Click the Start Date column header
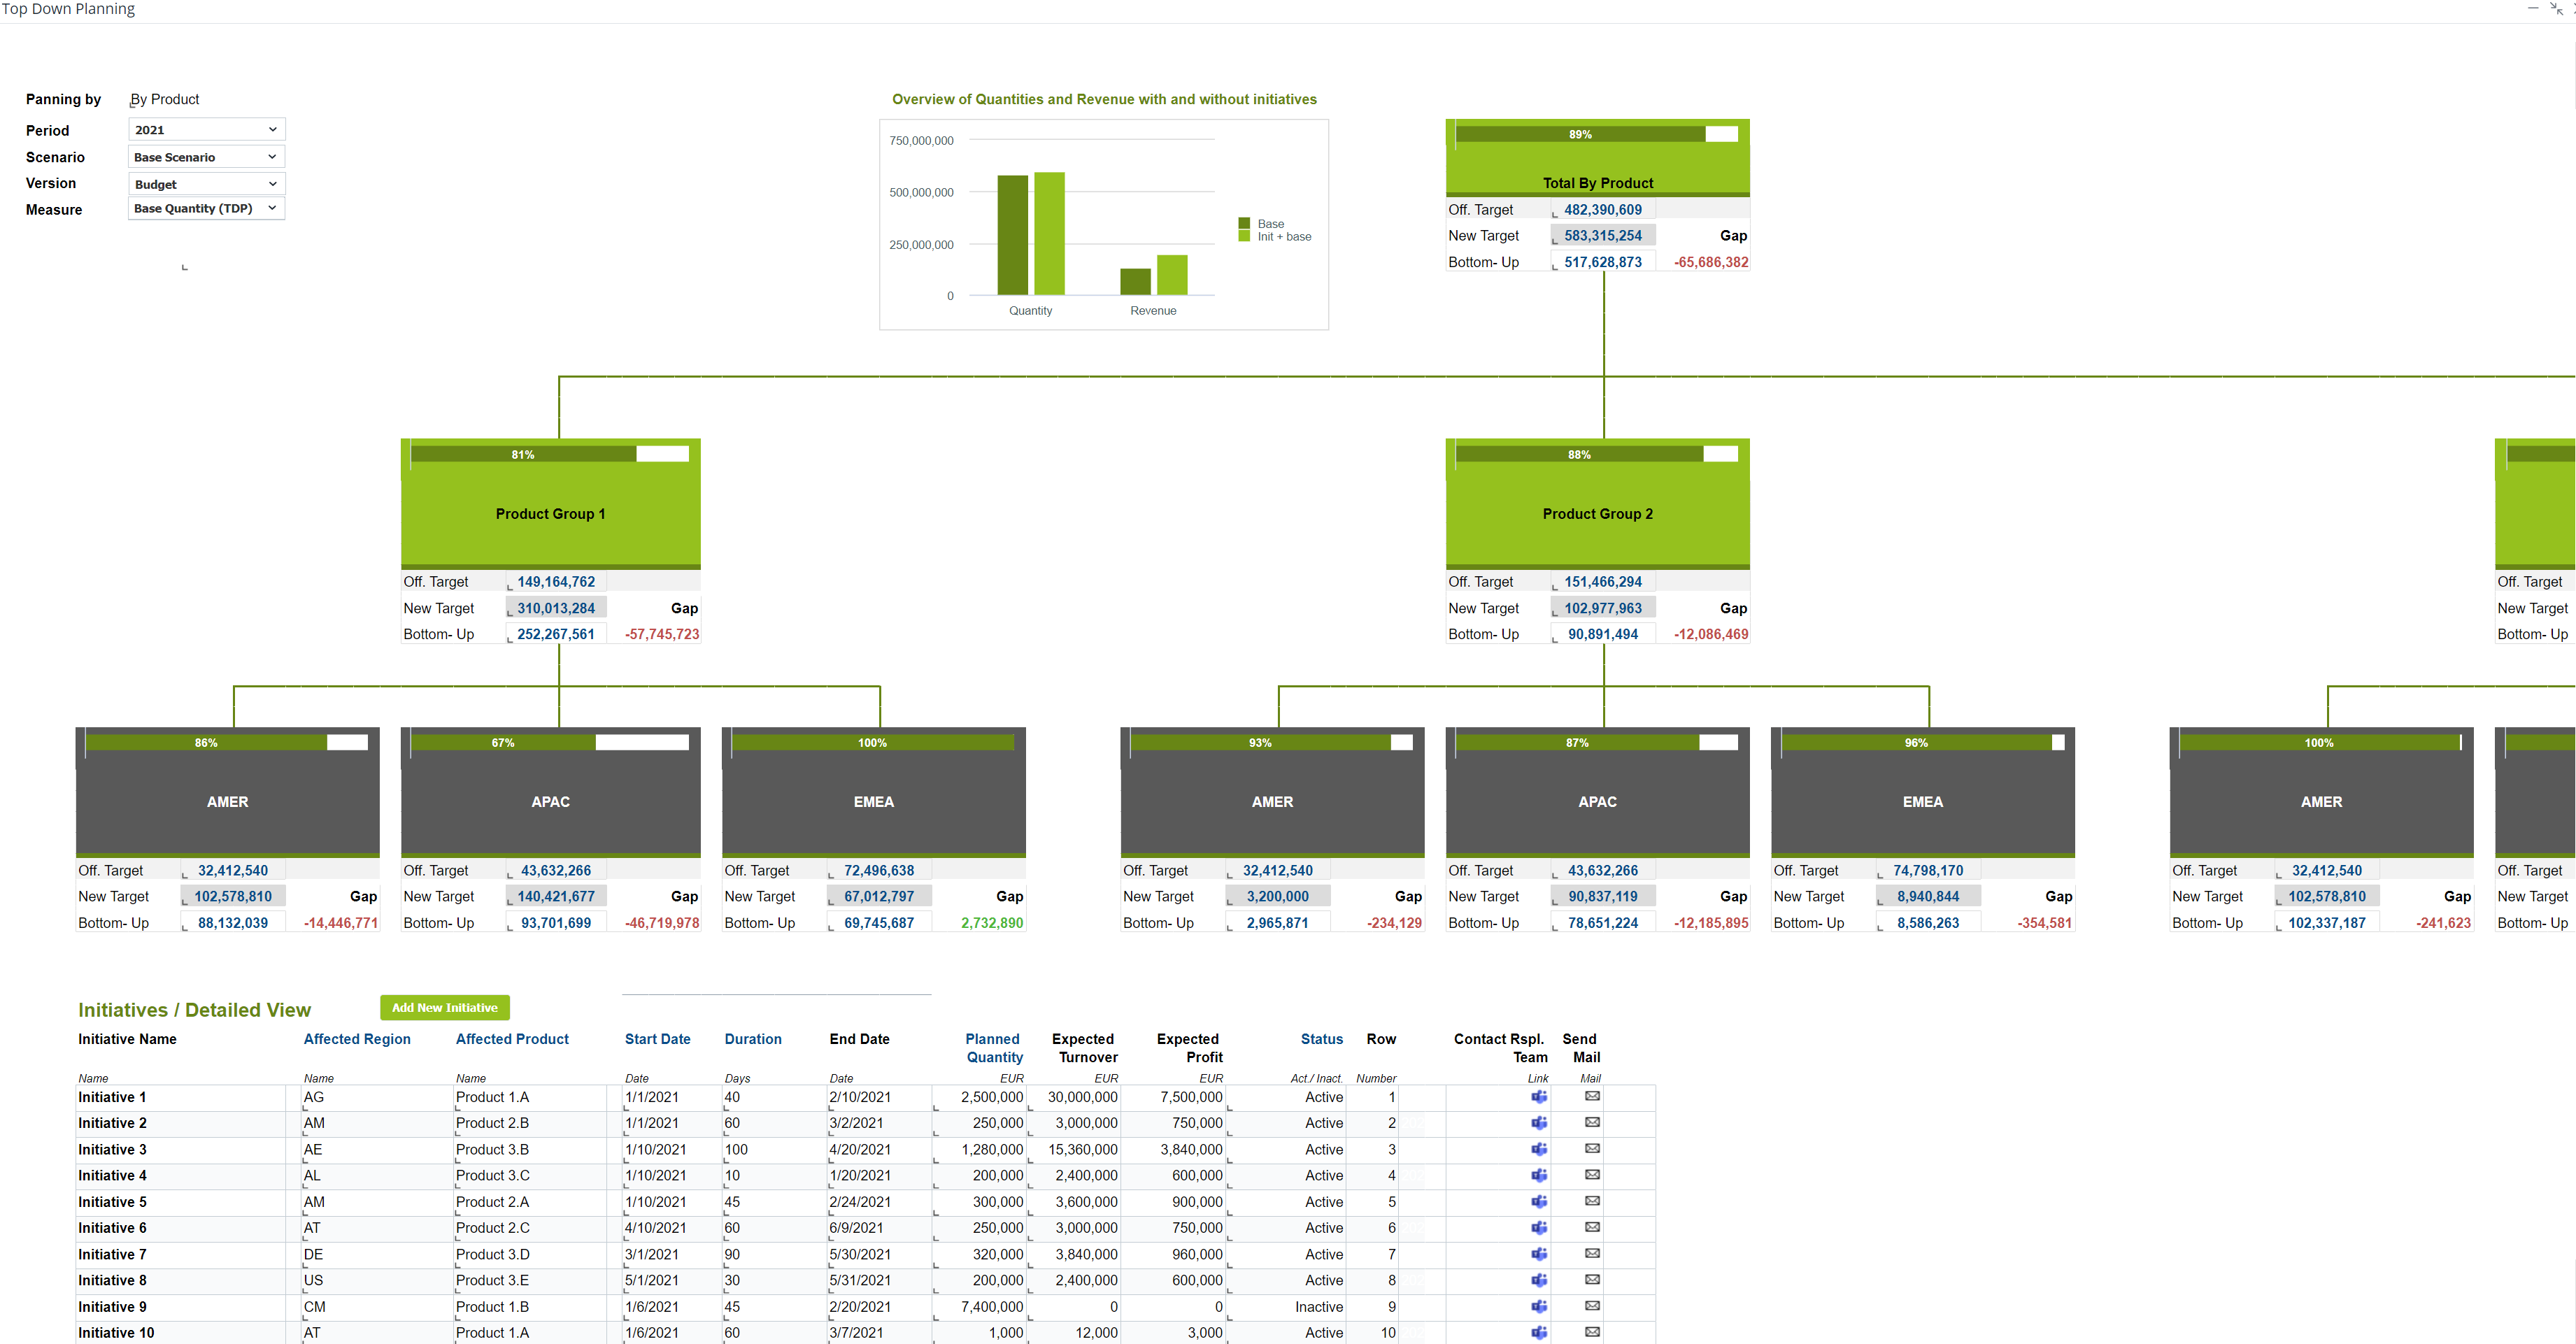 [657, 1039]
